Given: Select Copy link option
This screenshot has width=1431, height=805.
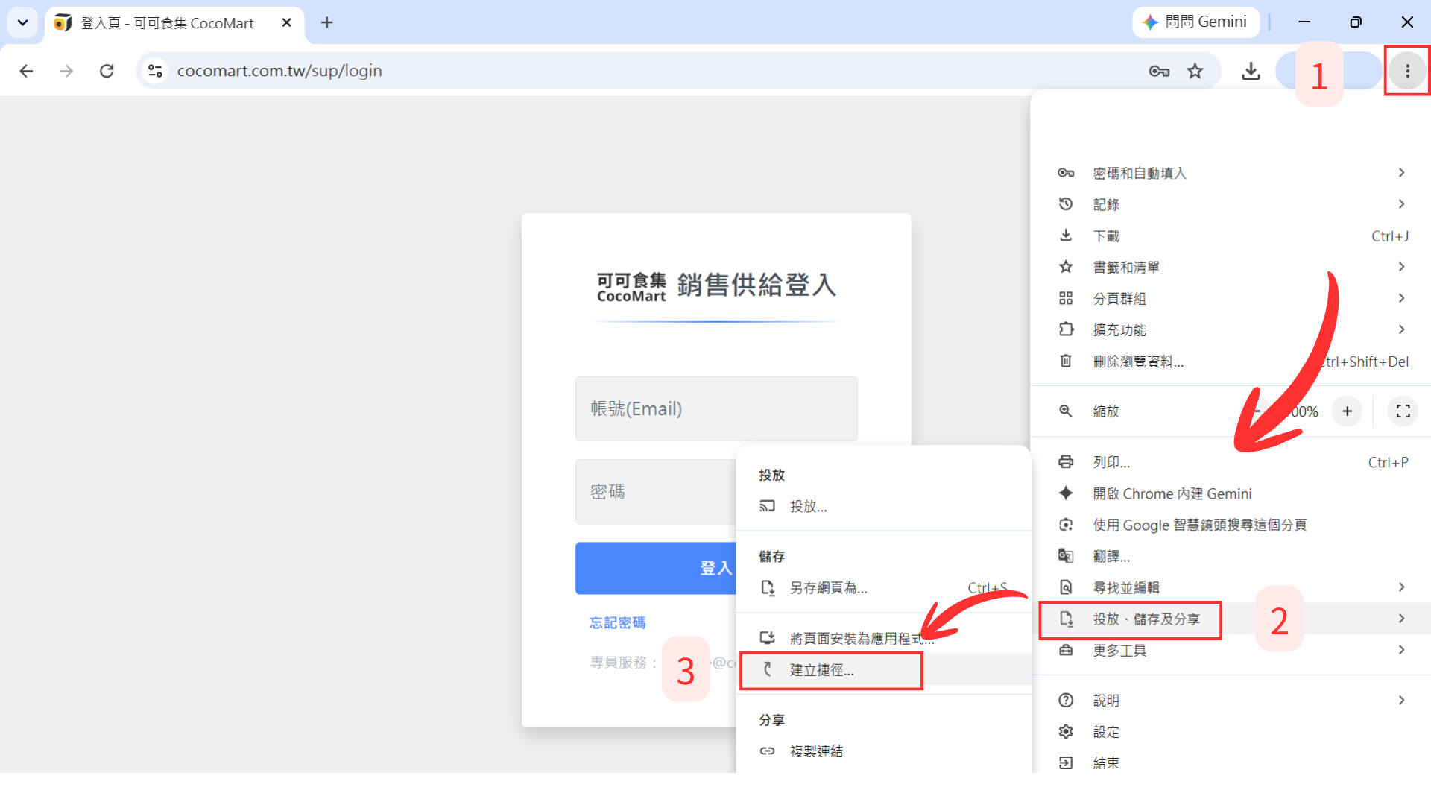Looking at the screenshot, I should (883, 751).
